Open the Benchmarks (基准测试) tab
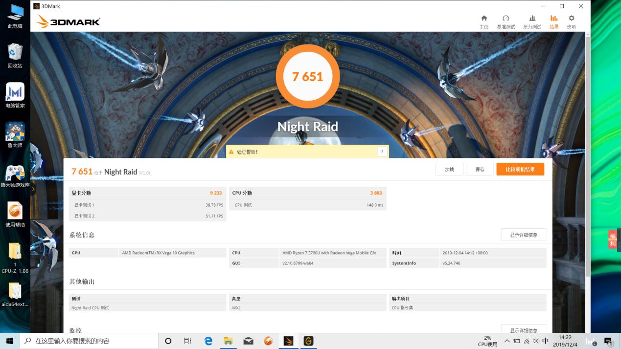Image resolution: width=621 pixels, height=349 pixels. click(x=506, y=22)
